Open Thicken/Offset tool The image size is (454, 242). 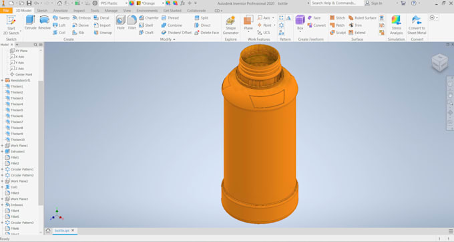[176, 33]
